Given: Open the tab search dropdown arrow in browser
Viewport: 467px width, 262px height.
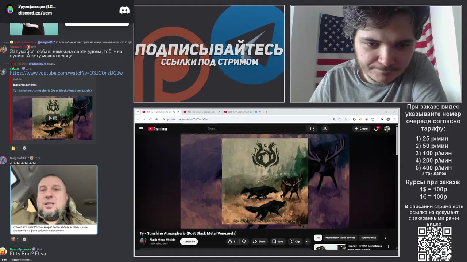Looking at the screenshot, I should (x=138, y=112).
